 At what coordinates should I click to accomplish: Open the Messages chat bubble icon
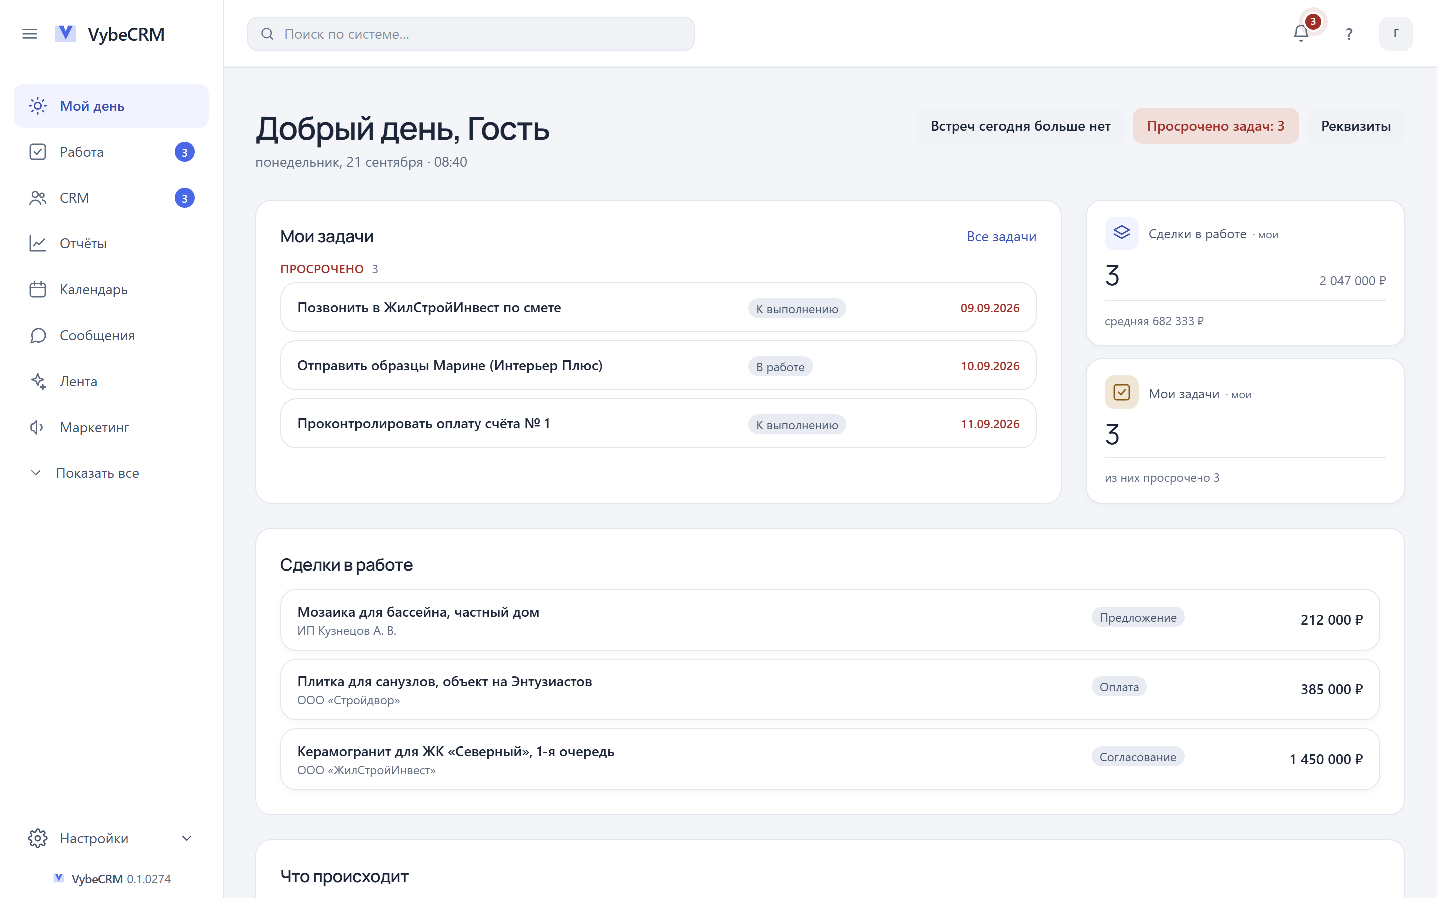pos(38,336)
